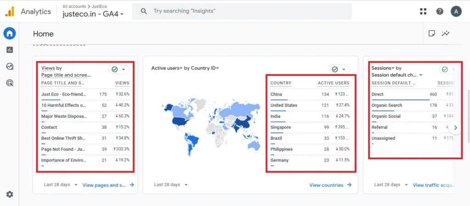
Task: Click the "Just Eco - Eco-friend..." page row
Action: [x=85, y=94]
